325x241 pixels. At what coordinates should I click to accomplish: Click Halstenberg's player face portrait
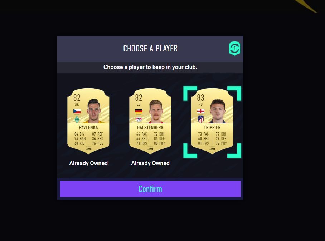[156, 112]
